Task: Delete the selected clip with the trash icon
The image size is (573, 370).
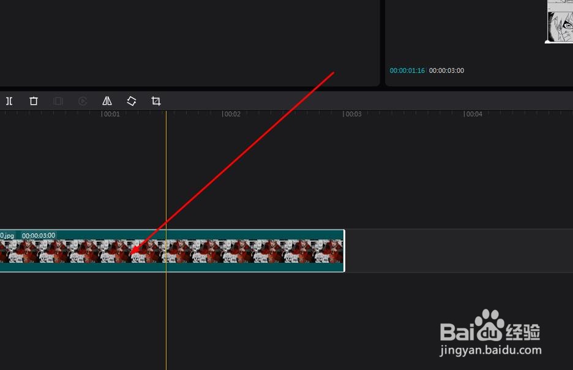Action: 34,101
